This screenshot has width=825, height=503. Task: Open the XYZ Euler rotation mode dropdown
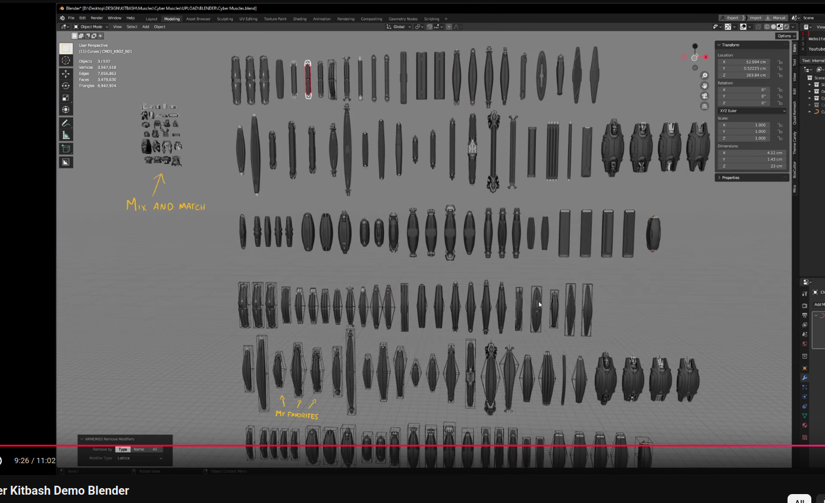(752, 111)
